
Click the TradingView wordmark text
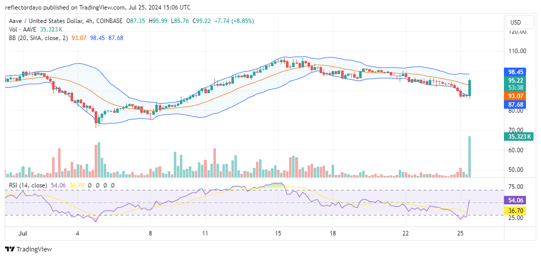coord(34,249)
